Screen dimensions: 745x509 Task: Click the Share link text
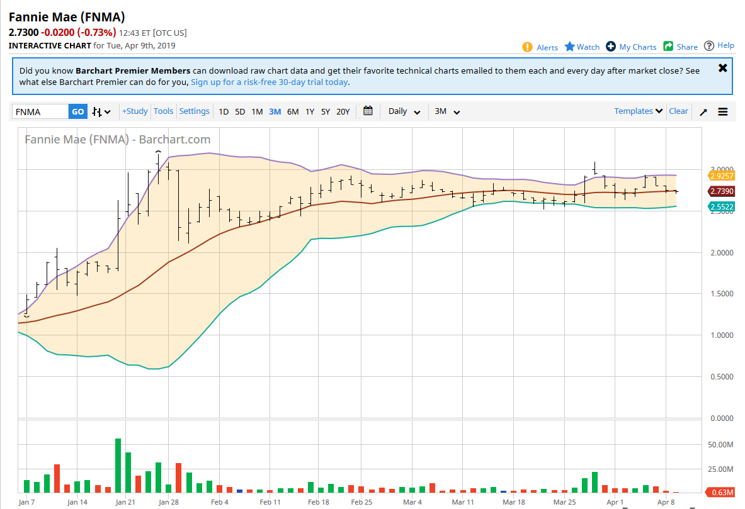pos(687,47)
